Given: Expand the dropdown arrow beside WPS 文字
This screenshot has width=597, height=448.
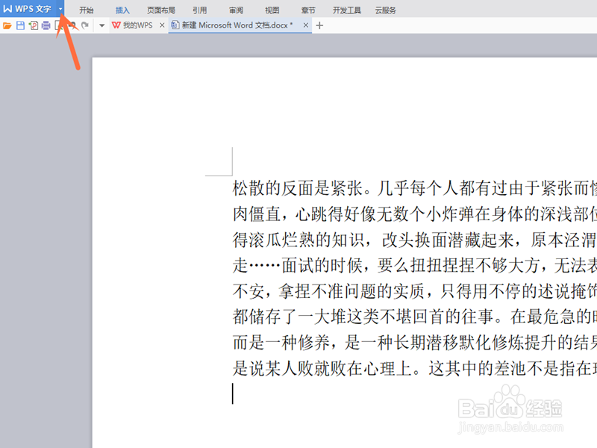Looking at the screenshot, I should coord(60,9).
